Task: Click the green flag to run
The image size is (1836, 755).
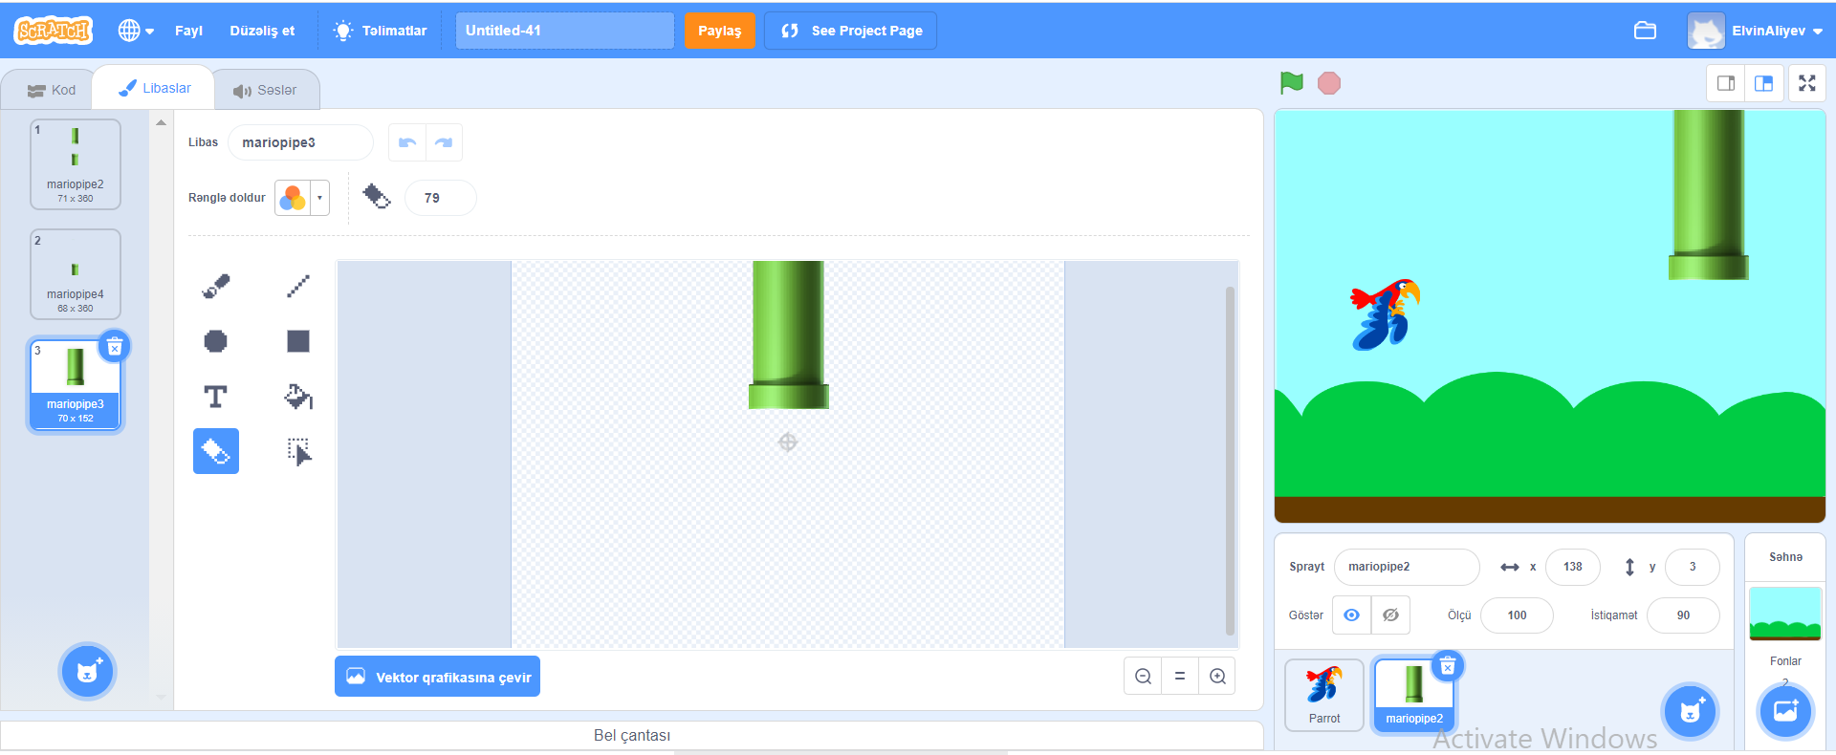Action: (x=1292, y=83)
